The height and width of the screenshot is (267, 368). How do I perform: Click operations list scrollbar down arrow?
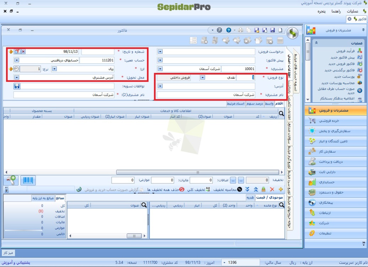308,100
